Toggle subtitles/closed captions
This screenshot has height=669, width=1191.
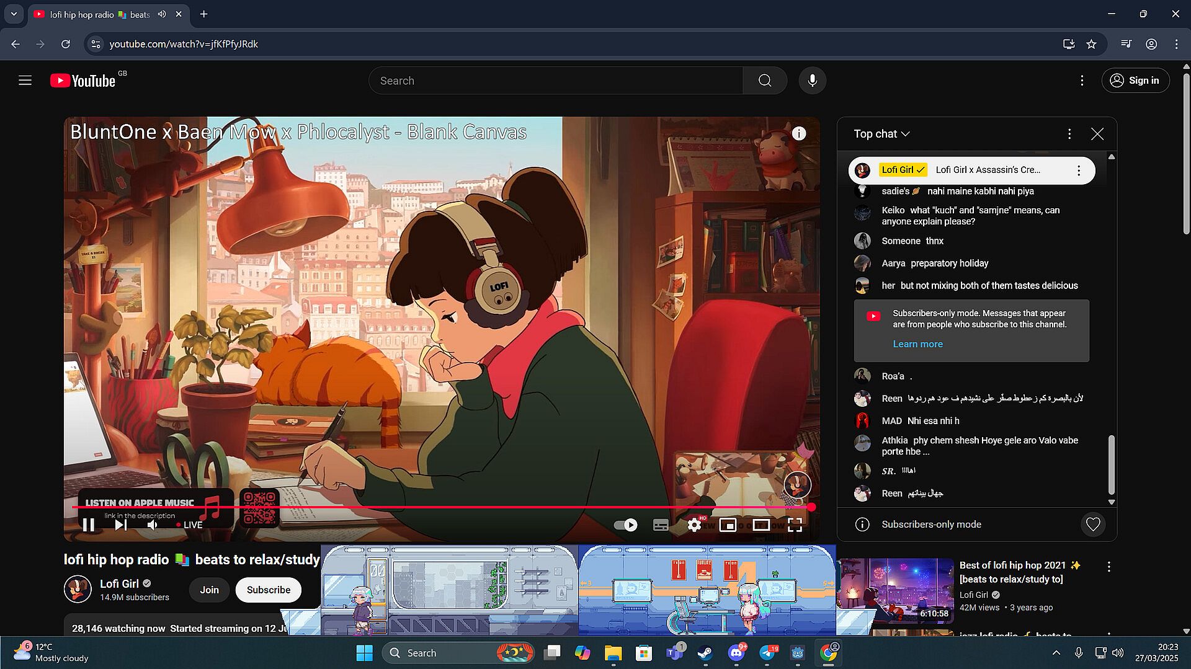coord(661,525)
